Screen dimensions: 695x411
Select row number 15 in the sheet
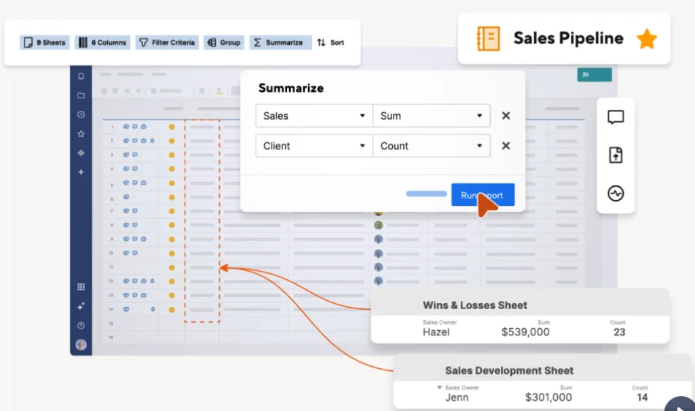click(x=111, y=323)
